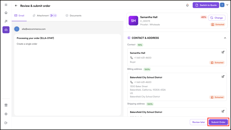Click the SH customer avatar
The height and width of the screenshot is (130, 231).
coord(133,21)
